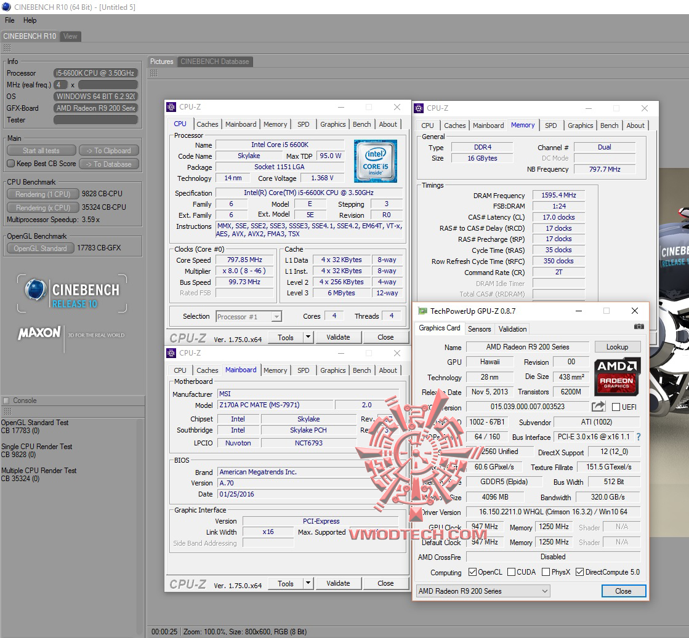Click the DRAM Frequency value 1595.4 MHz
The width and height of the screenshot is (689, 638).
[558, 195]
